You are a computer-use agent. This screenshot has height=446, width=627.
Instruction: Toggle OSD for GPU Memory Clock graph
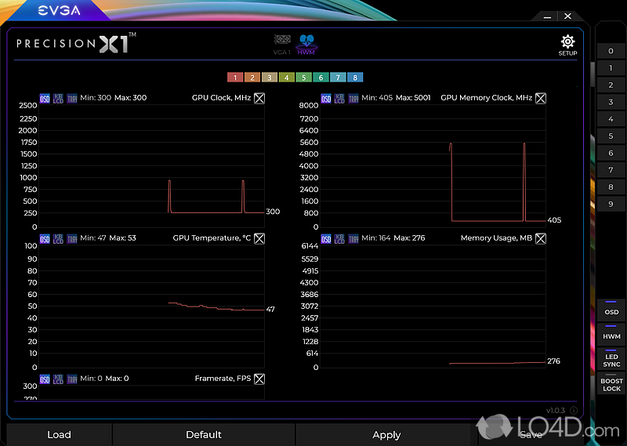coord(326,98)
